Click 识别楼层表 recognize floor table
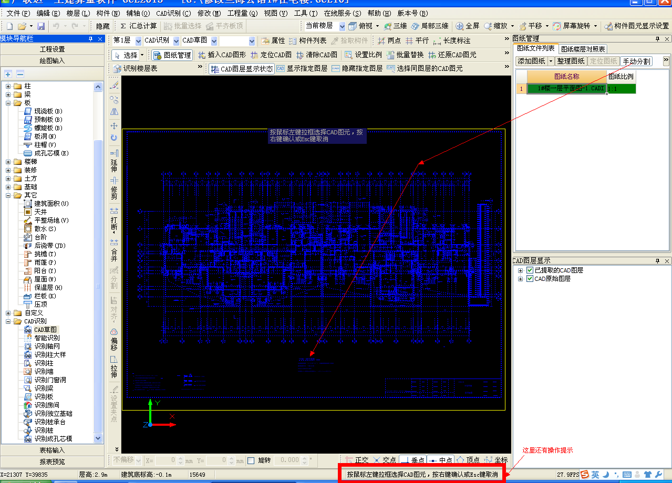Viewport: 672px width, 483px height. (x=135, y=68)
